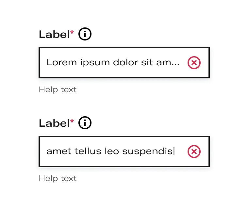Click the word leo in the second field
This screenshot has height=209, width=249.
112,151
